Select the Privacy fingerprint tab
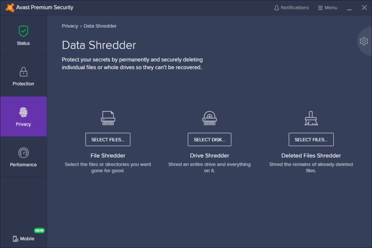This screenshot has height=248, width=372. tap(23, 116)
